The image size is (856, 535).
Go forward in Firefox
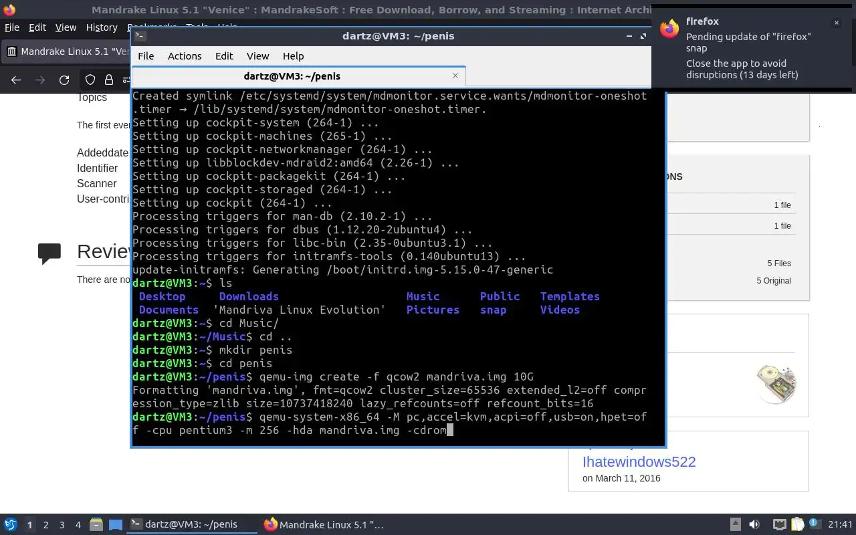point(40,80)
